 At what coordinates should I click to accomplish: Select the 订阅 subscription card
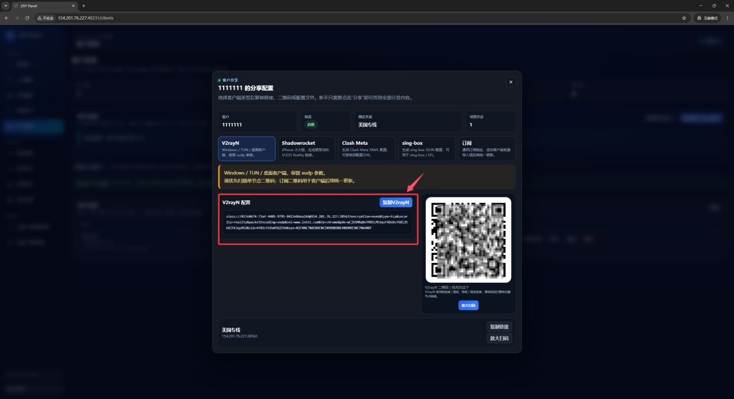(x=487, y=149)
